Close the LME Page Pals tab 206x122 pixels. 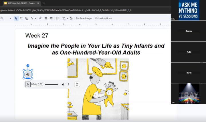[x=38, y=3]
